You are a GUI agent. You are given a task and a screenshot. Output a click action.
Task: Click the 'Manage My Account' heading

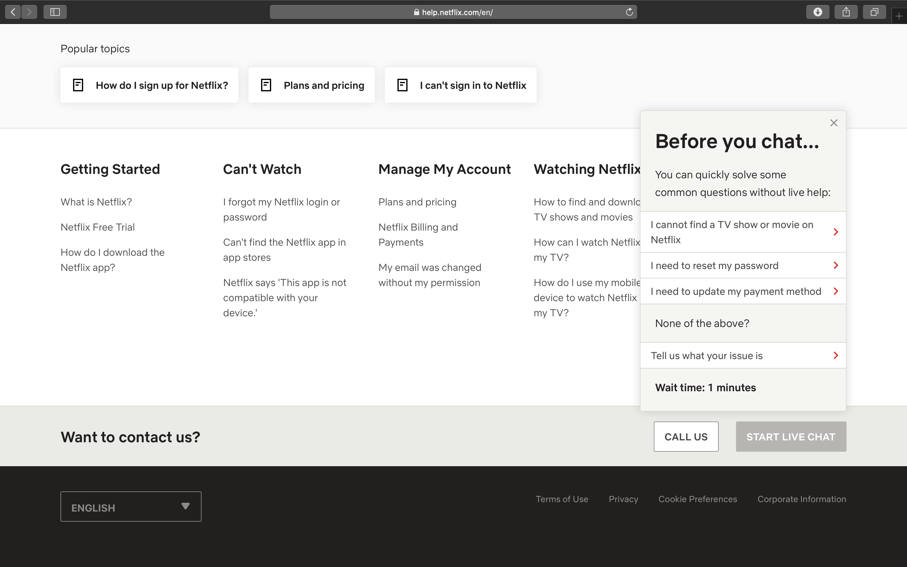(x=444, y=169)
